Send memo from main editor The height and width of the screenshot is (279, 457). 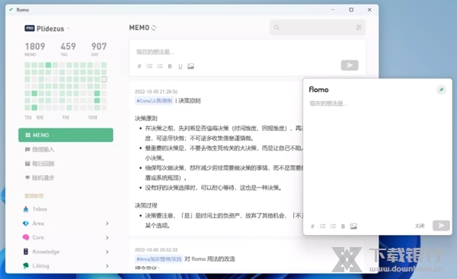click(350, 65)
